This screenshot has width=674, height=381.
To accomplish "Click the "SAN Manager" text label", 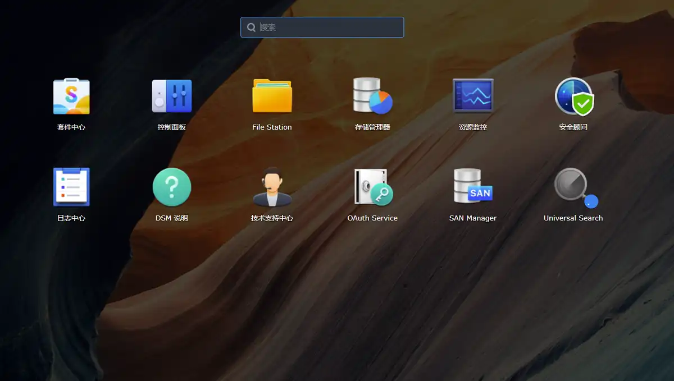I will coord(473,218).
